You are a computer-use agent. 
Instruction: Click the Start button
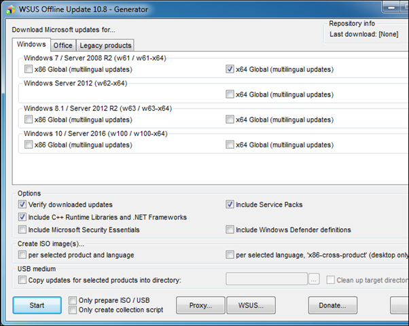tap(37, 306)
